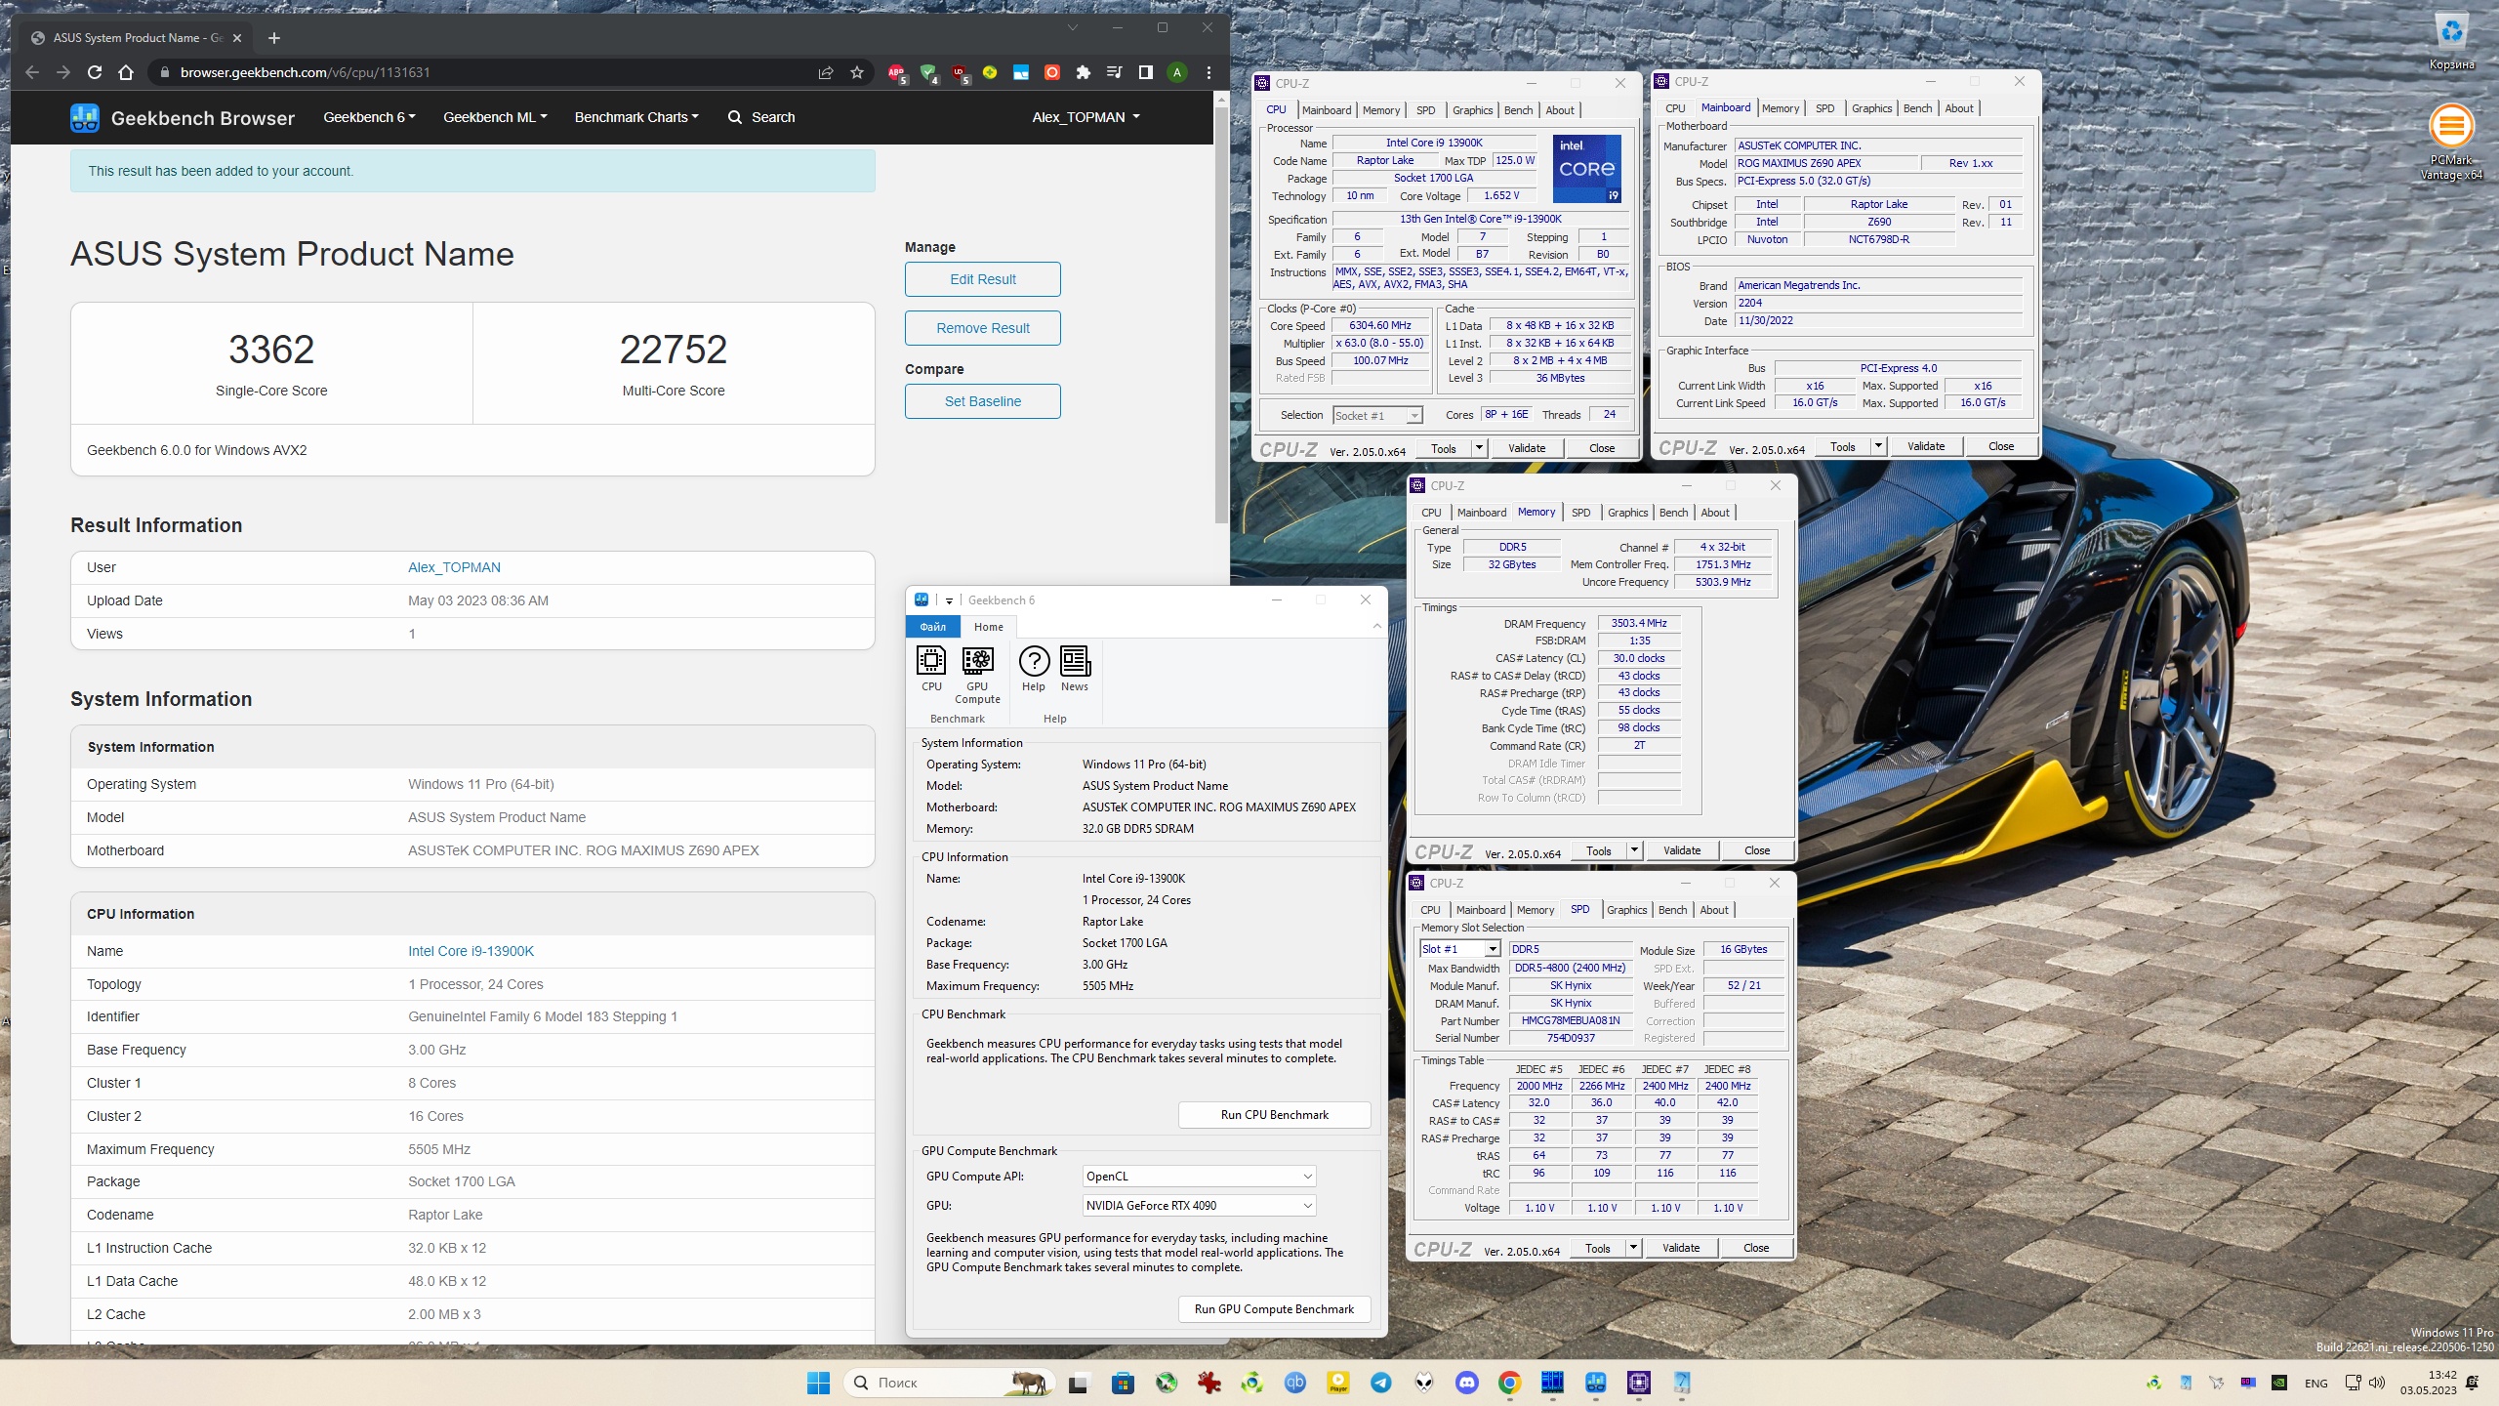2499x1406 pixels.
Task: Open the Geekbench 6 navigation dropdown
Action: point(369,117)
